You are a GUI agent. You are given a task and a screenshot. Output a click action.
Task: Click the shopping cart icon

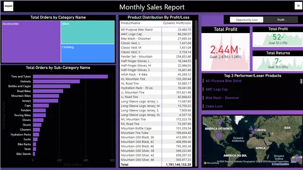point(298,6)
